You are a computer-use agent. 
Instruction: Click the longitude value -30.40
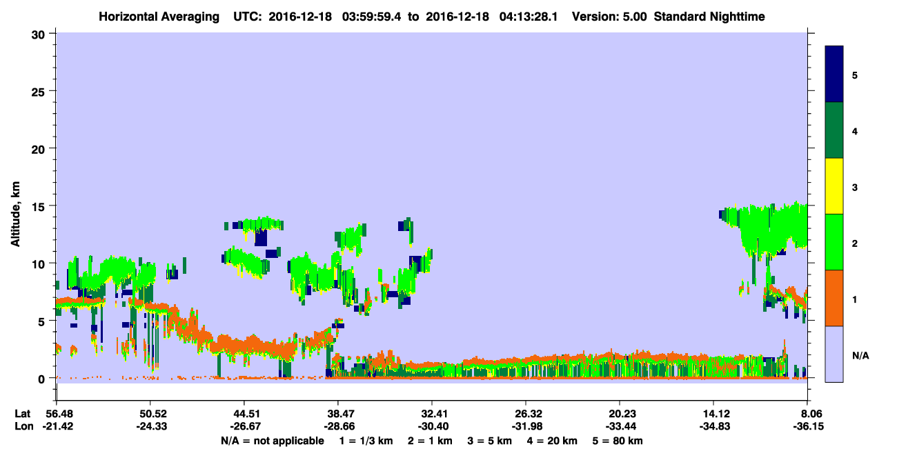point(432,427)
